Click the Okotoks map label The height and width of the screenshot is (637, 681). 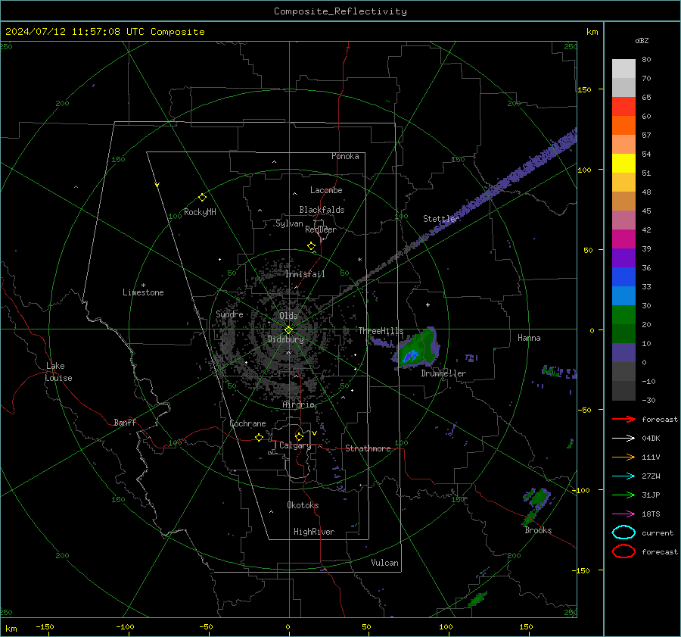click(x=303, y=505)
